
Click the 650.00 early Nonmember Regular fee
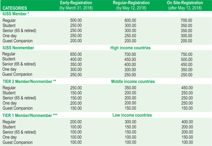pos(76,54)
